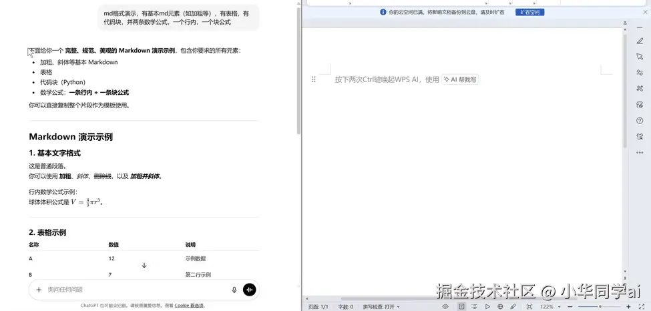This screenshot has width=651, height=311.
Task: Switch to outline view in status bar
Action: tap(474, 306)
